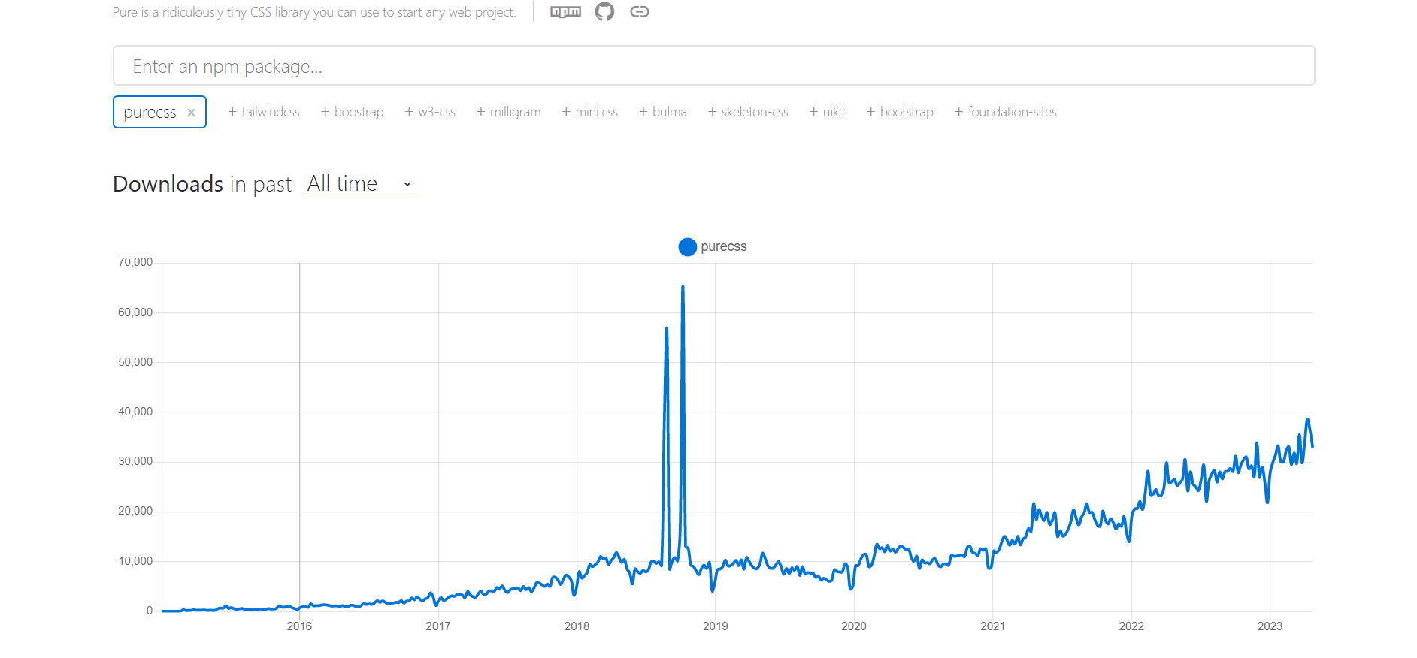Click the purecss legend label

(x=723, y=246)
